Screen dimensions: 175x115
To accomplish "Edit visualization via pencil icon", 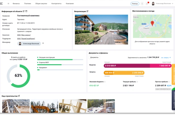I will (88, 11).
